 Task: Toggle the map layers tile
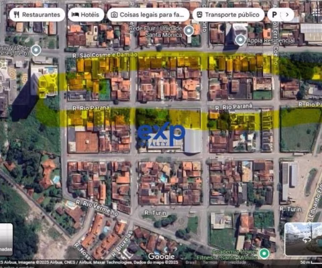click(6, 239)
